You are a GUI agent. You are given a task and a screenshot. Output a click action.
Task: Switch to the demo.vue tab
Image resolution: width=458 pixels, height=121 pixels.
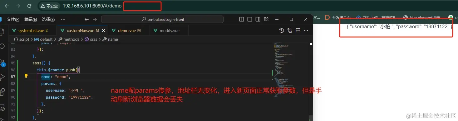(129, 30)
